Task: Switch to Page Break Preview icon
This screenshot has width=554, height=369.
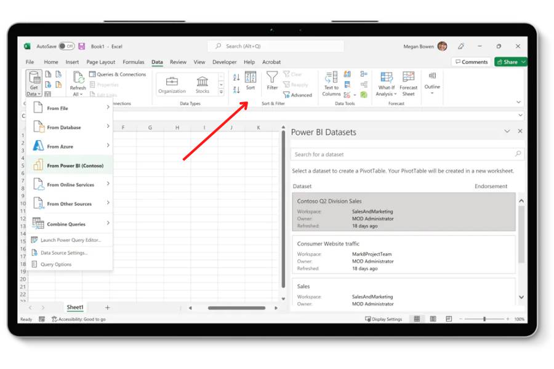Action: pyautogui.click(x=449, y=319)
